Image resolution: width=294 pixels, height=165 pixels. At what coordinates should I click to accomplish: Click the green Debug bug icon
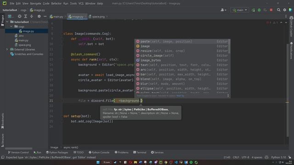259,10
